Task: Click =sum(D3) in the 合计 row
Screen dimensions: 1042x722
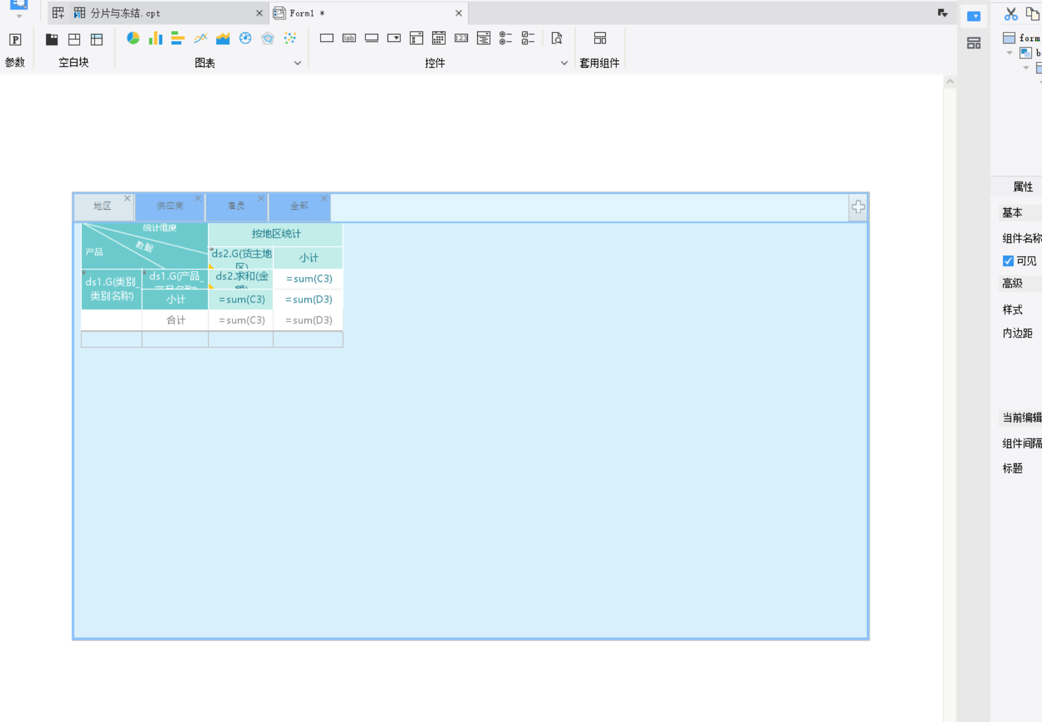Action: pos(308,320)
